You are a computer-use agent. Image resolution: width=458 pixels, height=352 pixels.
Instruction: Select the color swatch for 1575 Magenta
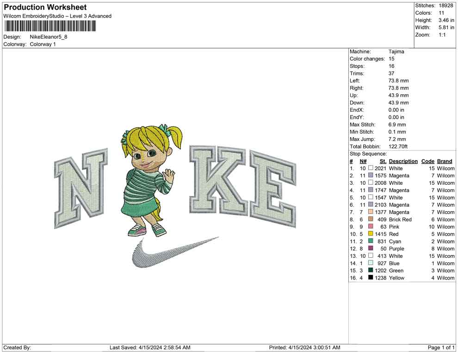tap(371, 175)
